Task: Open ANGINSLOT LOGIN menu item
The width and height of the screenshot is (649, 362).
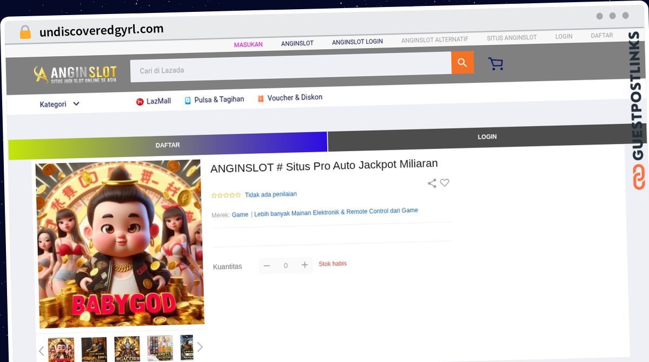Action: pos(357,42)
